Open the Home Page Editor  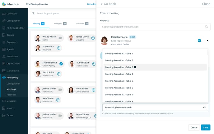point(15,28)
